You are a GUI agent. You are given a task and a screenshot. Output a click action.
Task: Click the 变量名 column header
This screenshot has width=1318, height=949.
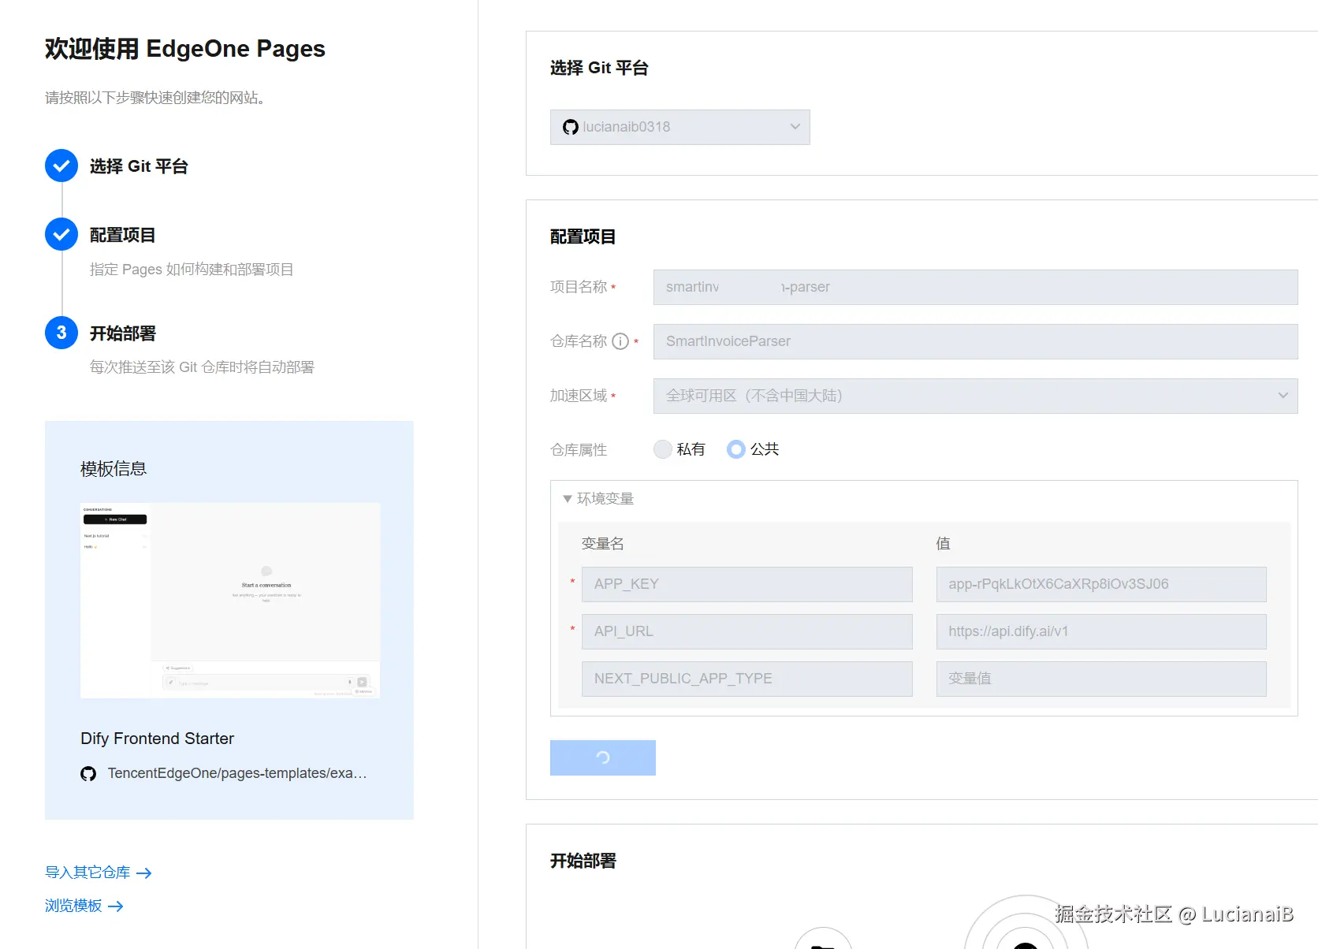coord(602,544)
